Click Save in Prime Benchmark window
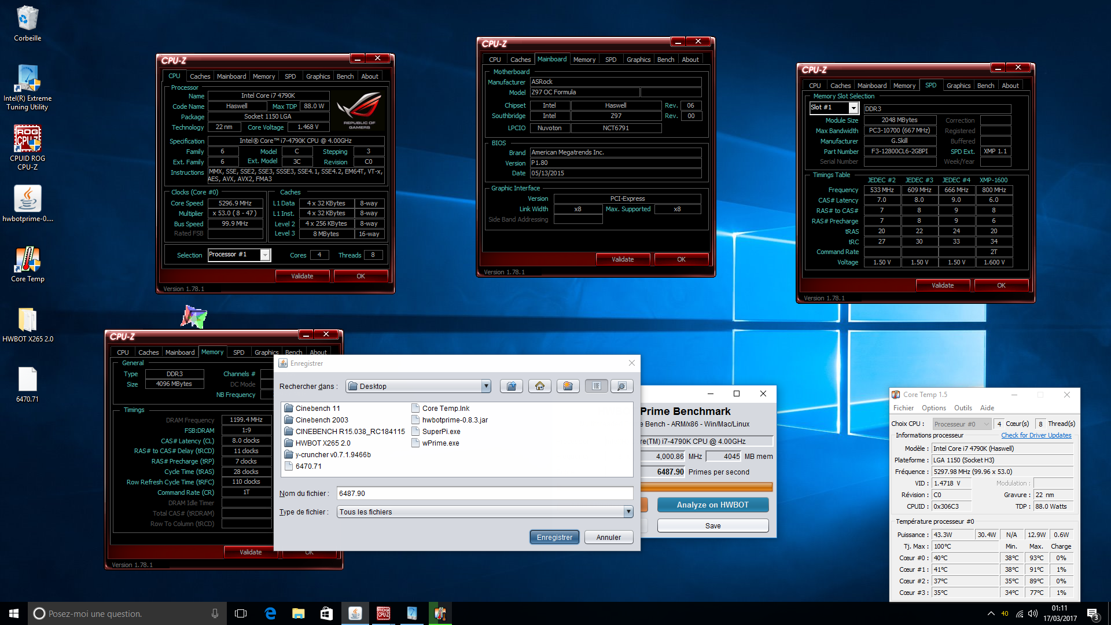 coord(712,525)
